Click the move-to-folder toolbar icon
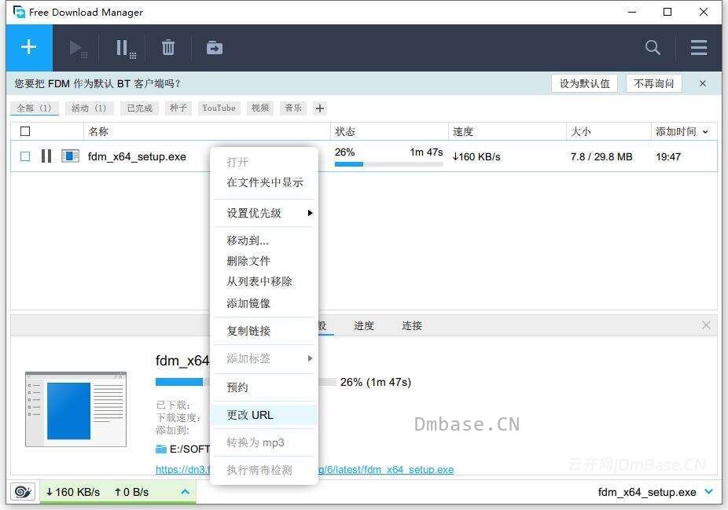This screenshot has height=510, width=728. tap(214, 47)
